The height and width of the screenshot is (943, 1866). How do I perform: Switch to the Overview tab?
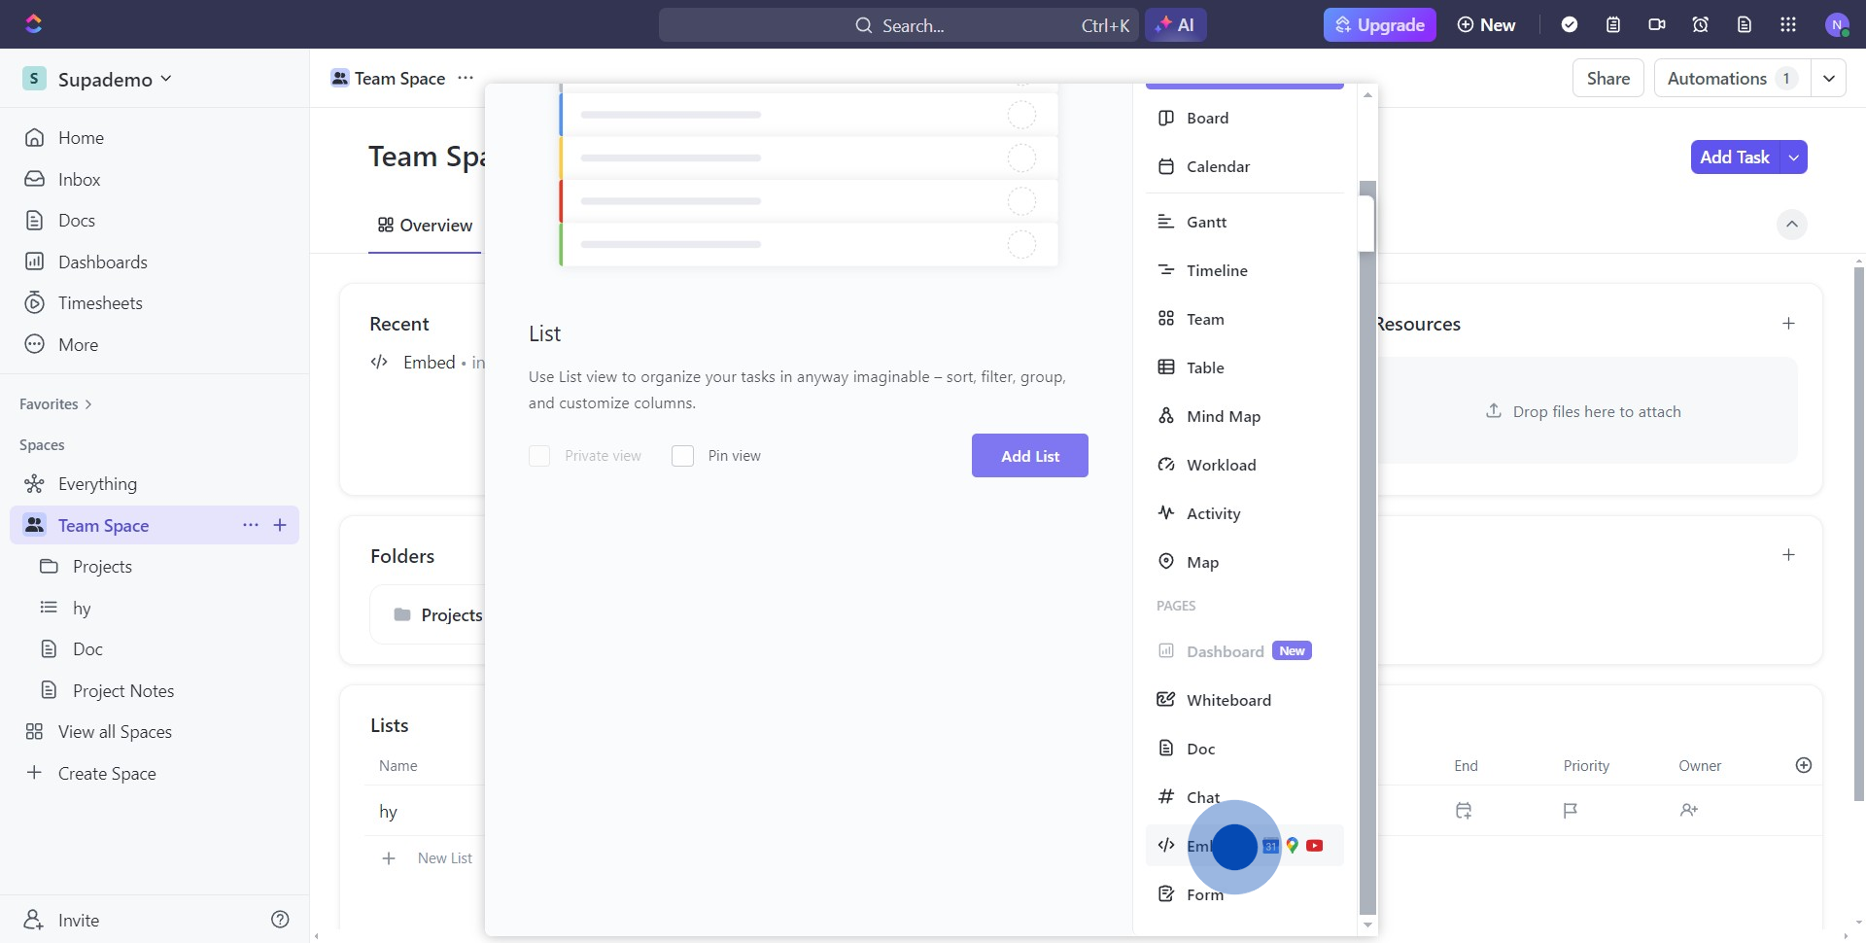[x=425, y=226]
